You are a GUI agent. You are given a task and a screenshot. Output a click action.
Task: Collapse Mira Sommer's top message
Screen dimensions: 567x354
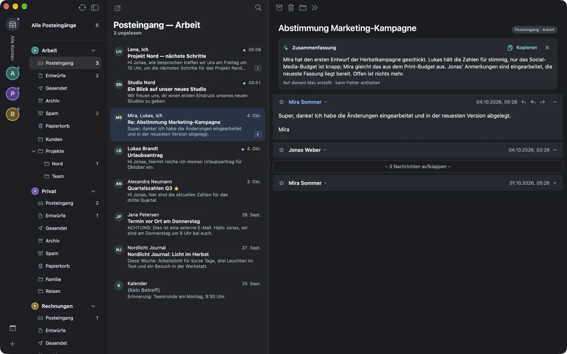pos(555,102)
